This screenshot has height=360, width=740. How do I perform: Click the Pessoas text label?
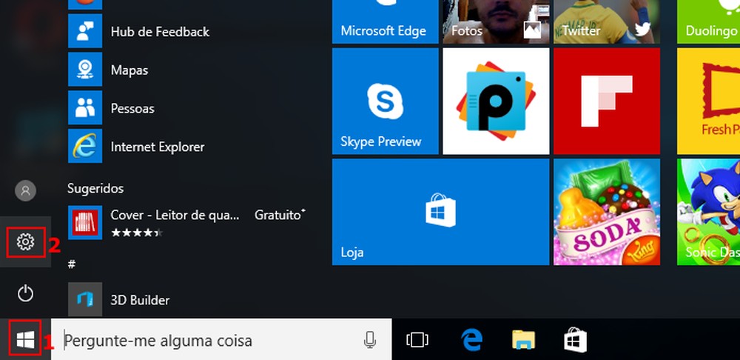pyautogui.click(x=132, y=109)
